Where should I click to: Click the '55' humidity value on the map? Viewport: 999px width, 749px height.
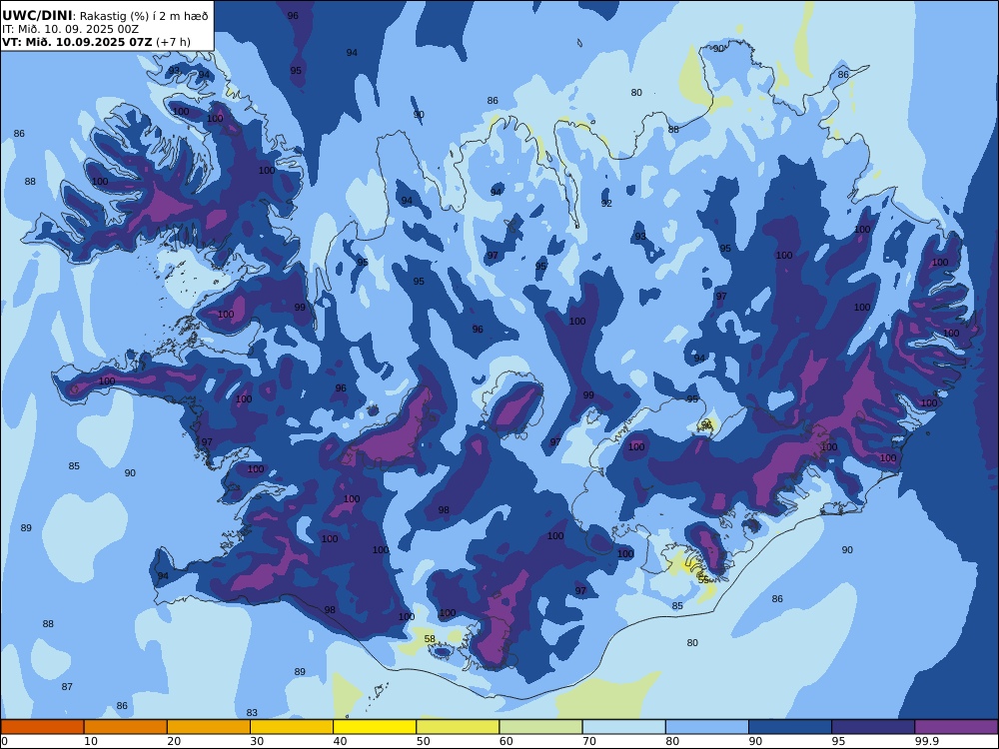click(703, 579)
